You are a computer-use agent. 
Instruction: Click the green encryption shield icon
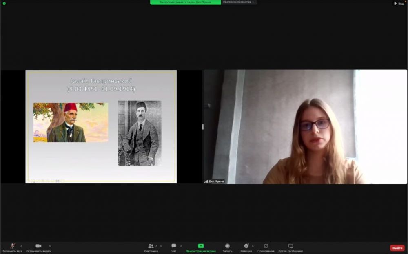point(4,3)
